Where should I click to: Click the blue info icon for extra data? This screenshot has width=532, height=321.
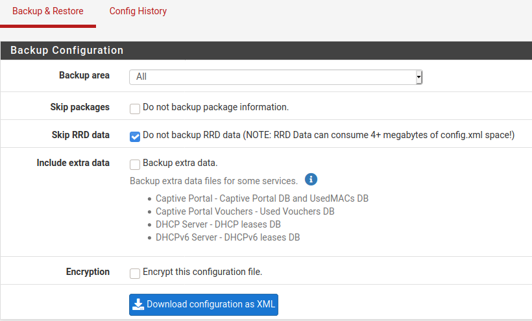311,179
